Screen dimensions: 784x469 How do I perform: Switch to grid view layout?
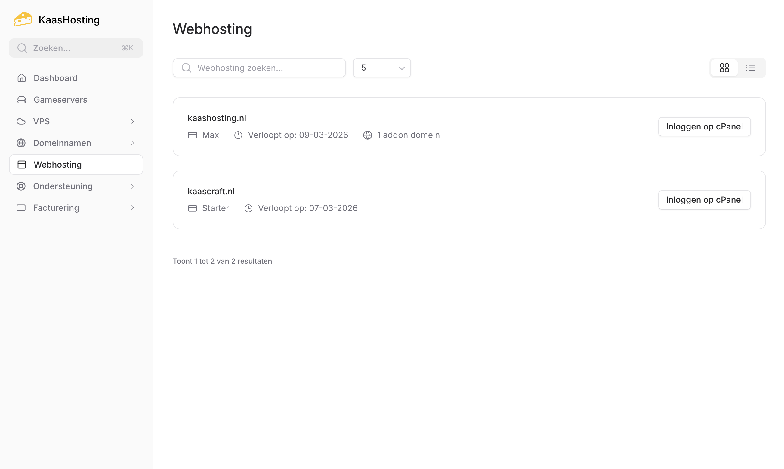tap(724, 68)
